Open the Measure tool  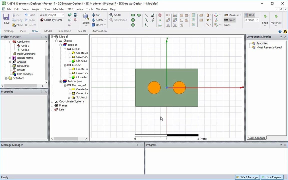(x=231, y=15)
